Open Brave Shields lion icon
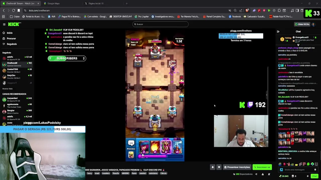Screen dimensions: 321x180 247,10
